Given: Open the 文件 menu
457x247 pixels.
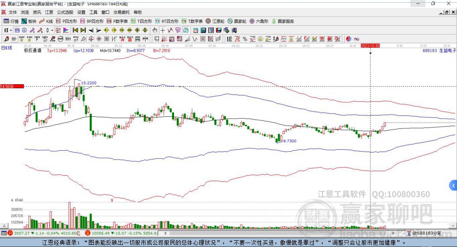Looking at the screenshot, I should click(x=13, y=12).
